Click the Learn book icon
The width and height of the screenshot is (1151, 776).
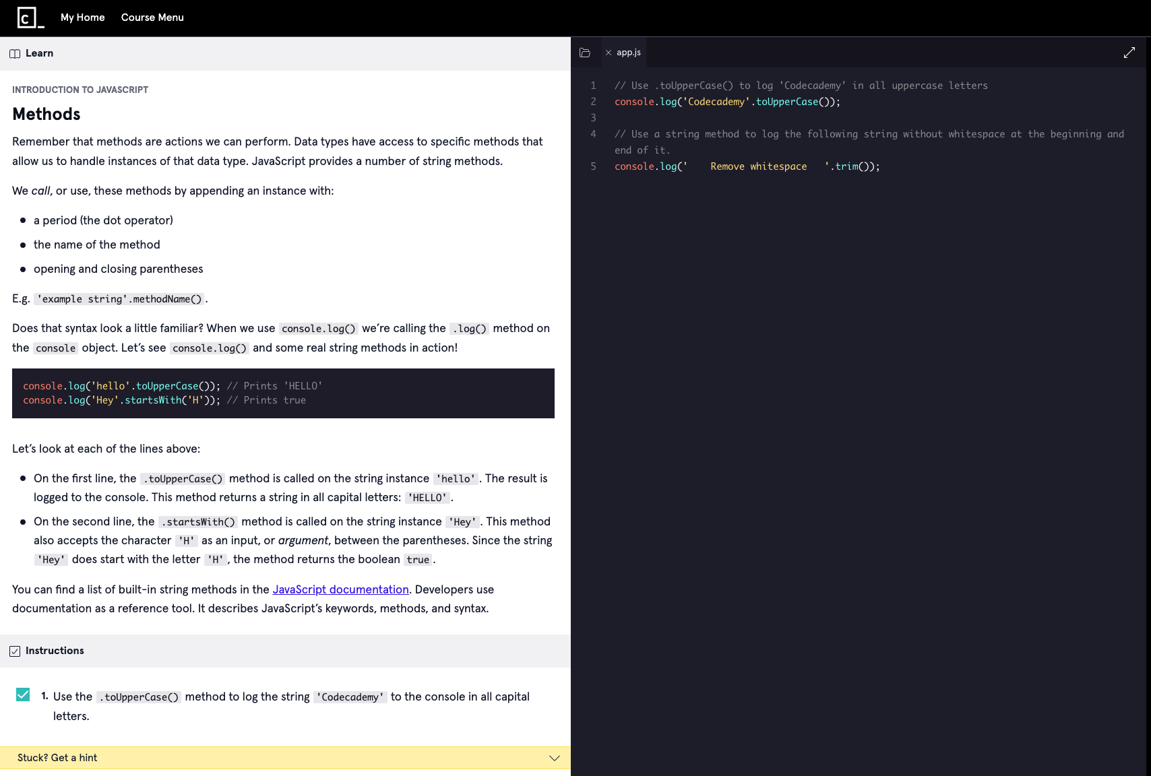(15, 54)
